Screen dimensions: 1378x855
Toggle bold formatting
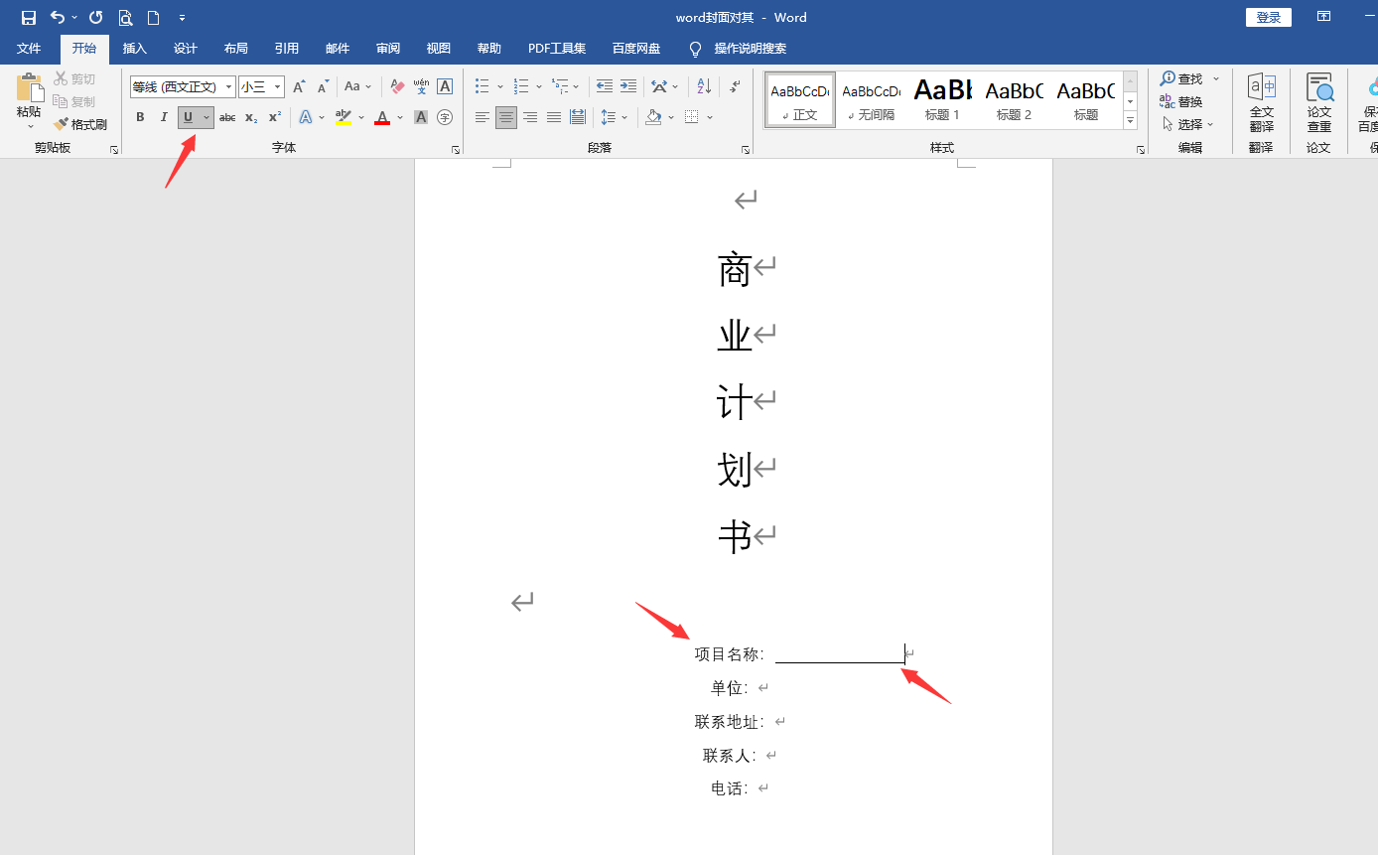[x=140, y=117]
